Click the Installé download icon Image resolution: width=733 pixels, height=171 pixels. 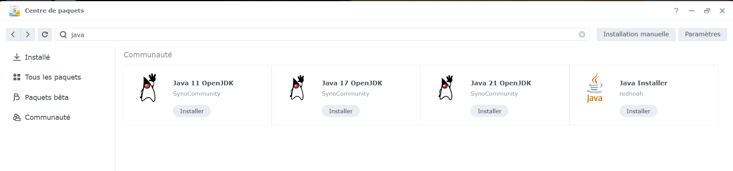[17, 57]
